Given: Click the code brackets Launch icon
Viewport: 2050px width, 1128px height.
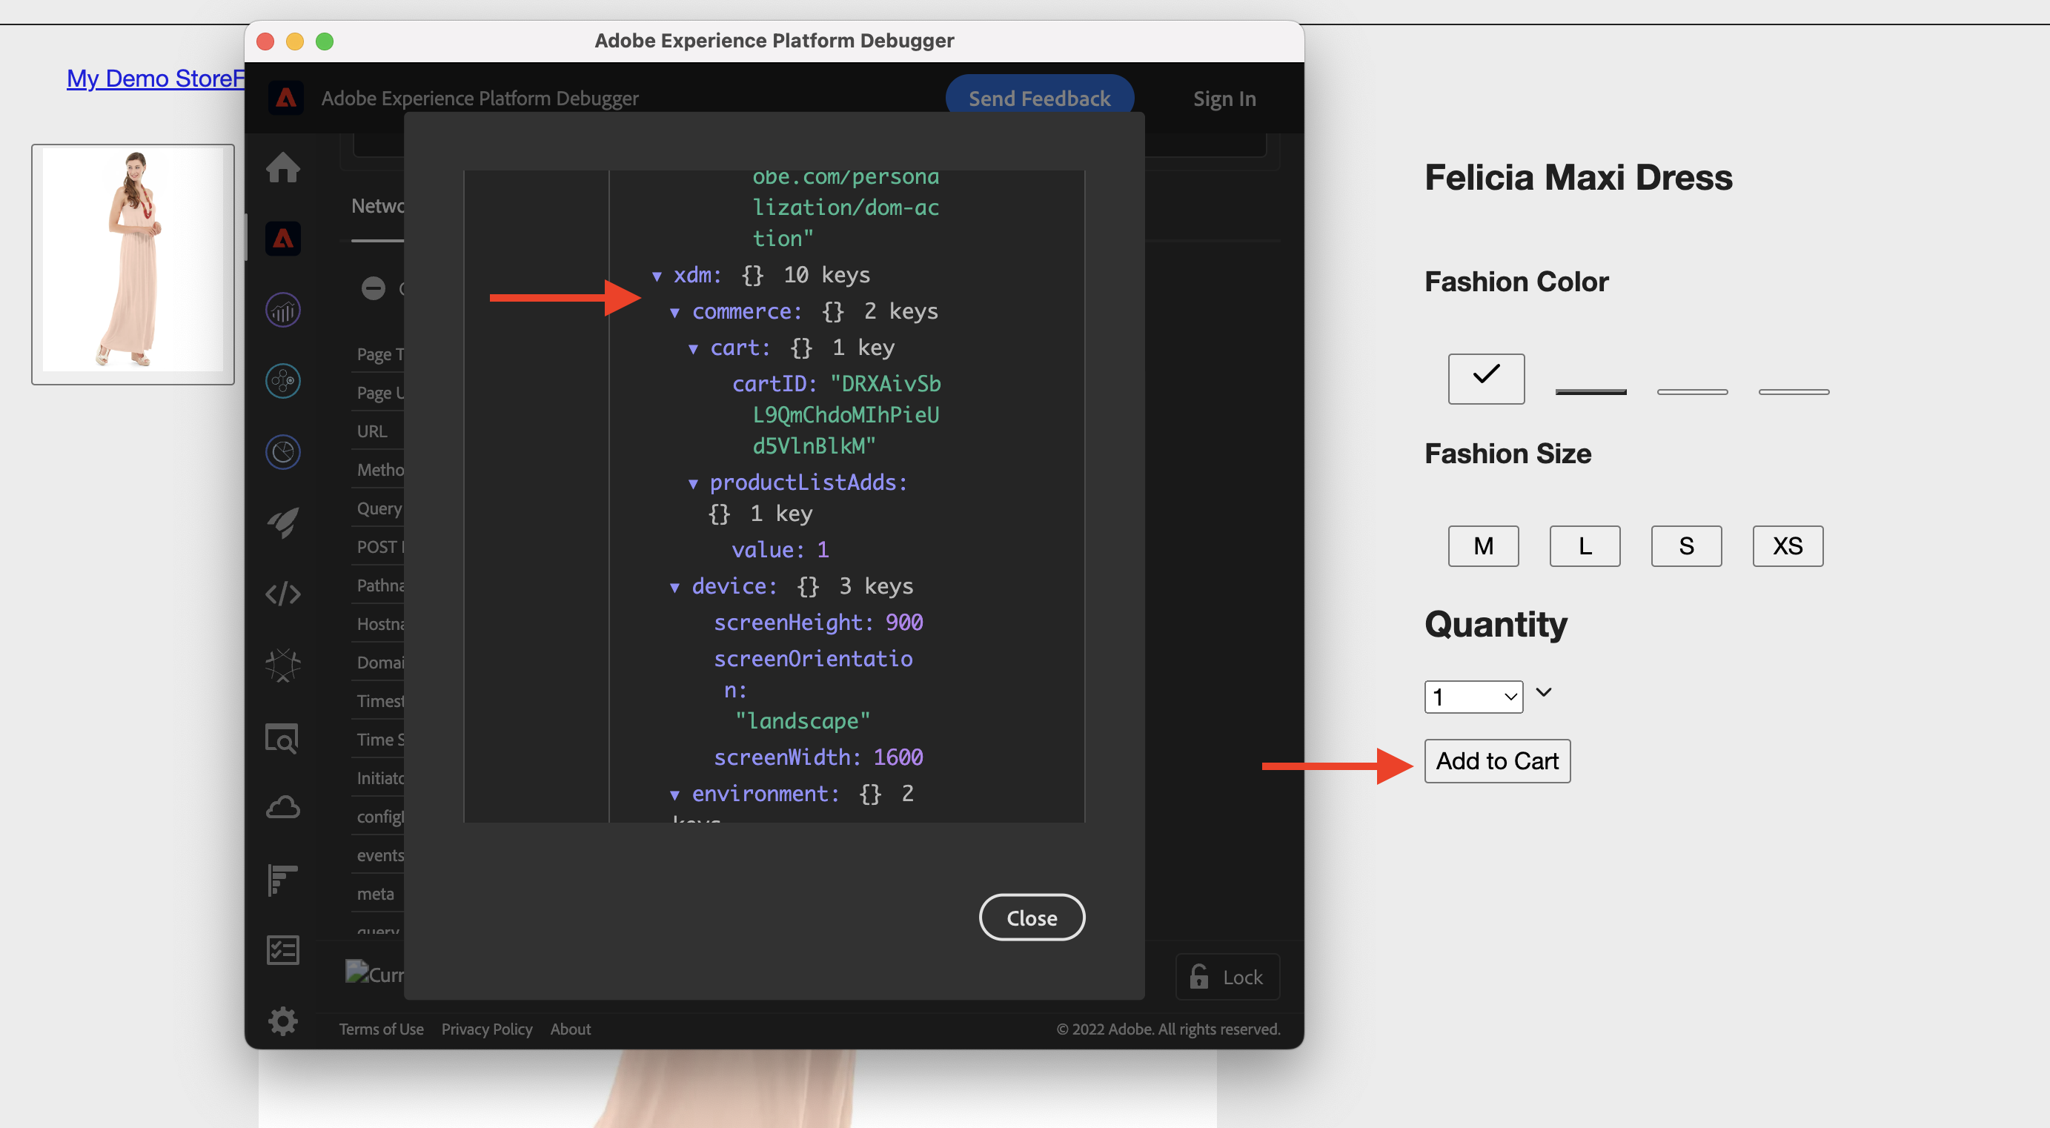Looking at the screenshot, I should (x=282, y=594).
